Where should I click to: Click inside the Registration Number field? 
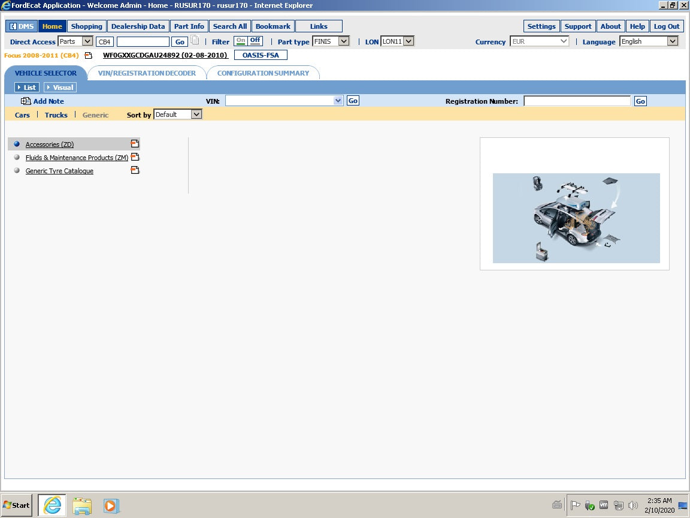click(x=576, y=101)
